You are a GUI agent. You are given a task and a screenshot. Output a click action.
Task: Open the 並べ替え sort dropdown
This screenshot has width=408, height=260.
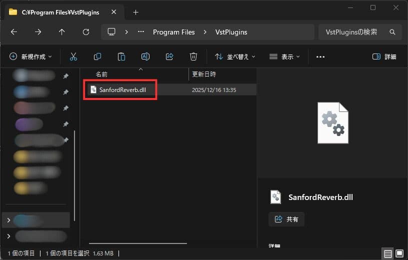tap(235, 56)
